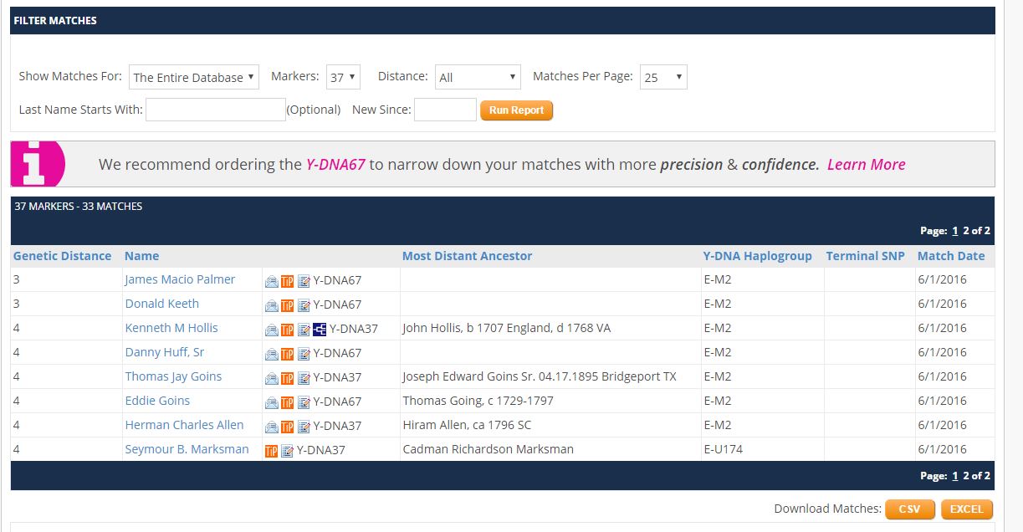Download matches as CSV
The width and height of the screenshot is (1023, 532).
(909, 509)
